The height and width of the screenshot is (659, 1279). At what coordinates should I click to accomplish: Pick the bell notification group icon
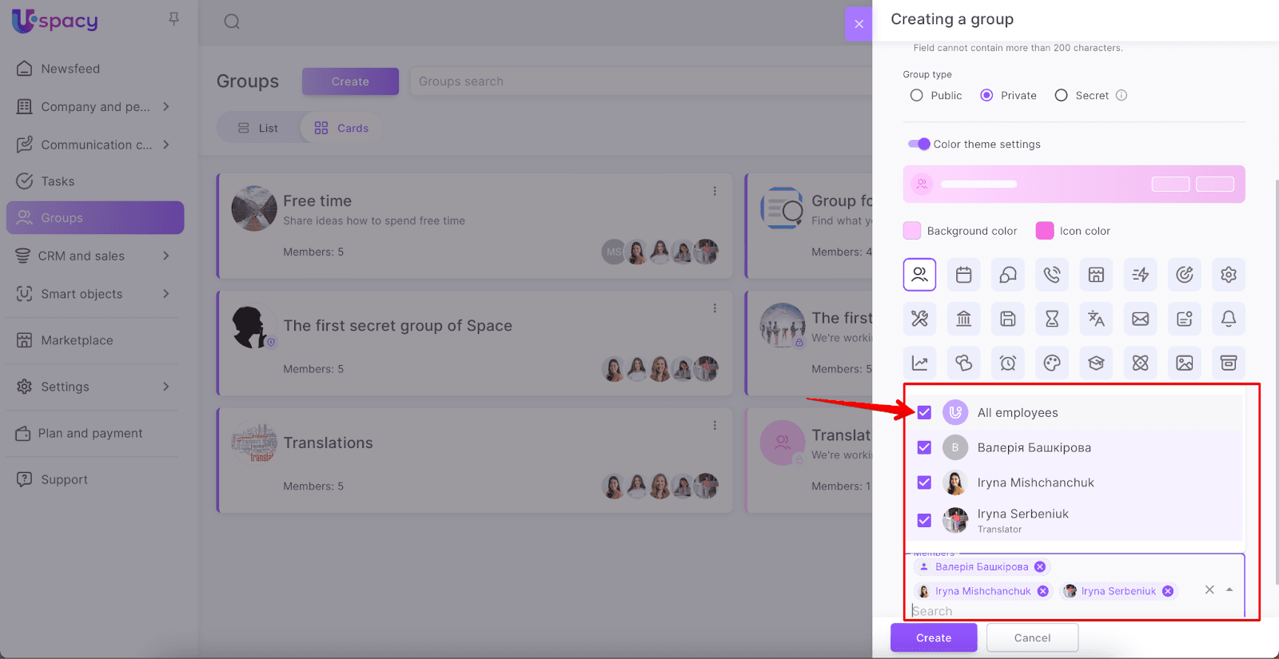point(1228,319)
